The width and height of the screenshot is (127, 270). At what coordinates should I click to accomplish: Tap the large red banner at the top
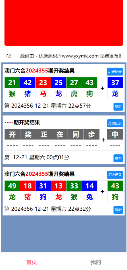point(64,23)
